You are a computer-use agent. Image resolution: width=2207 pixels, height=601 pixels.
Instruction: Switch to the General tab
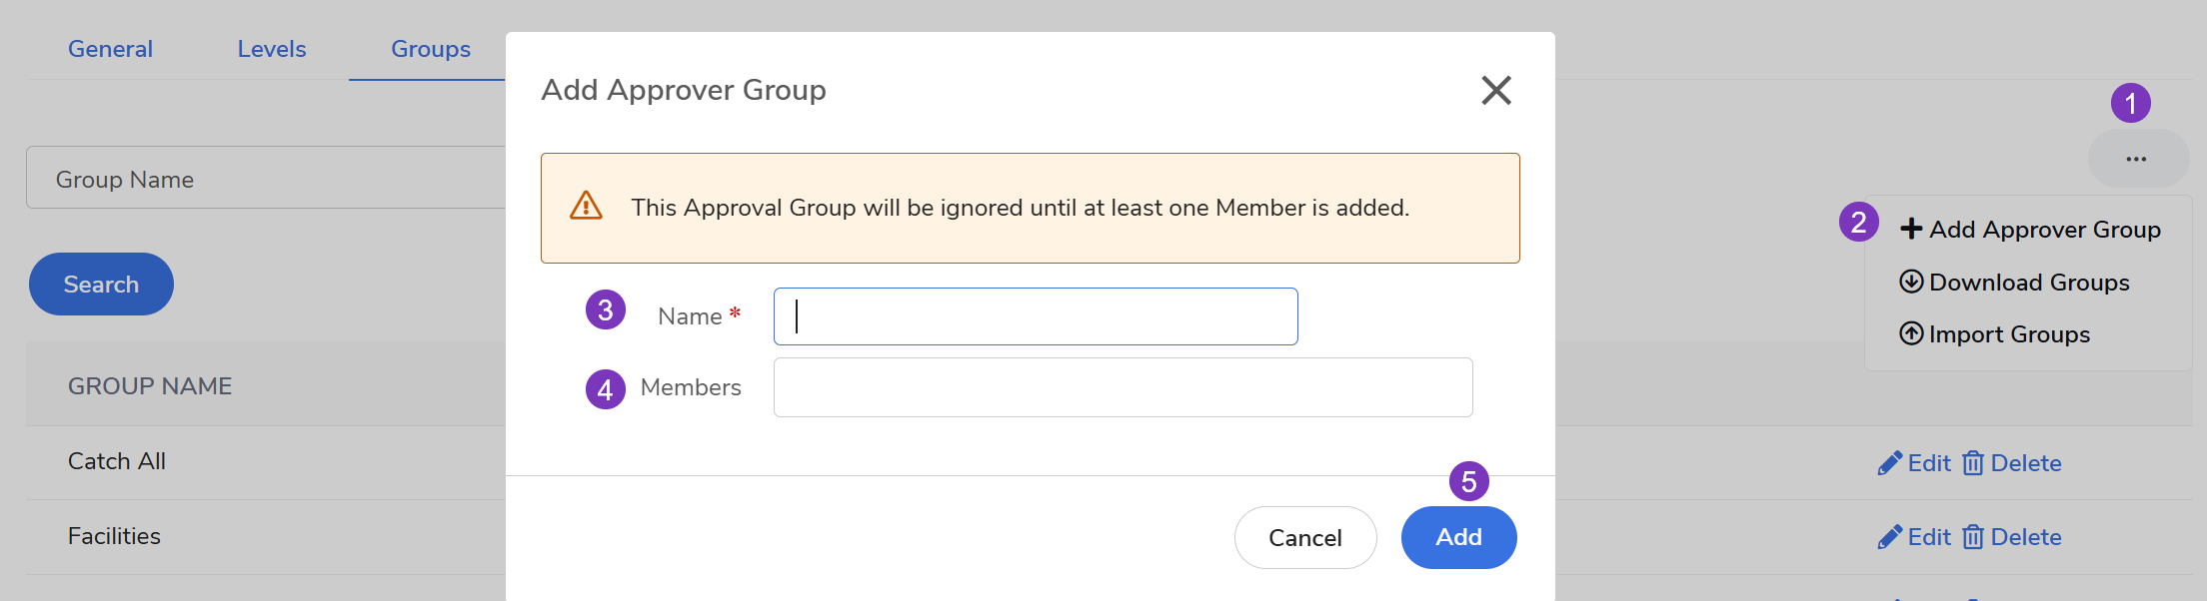(110, 49)
